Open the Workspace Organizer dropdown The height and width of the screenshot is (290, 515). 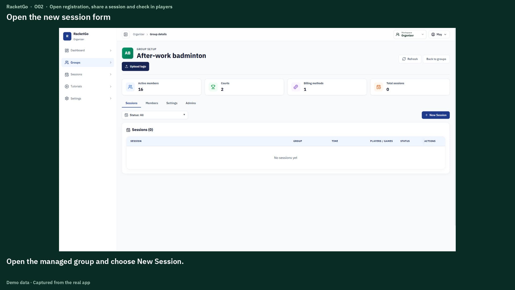(x=410, y=34)
